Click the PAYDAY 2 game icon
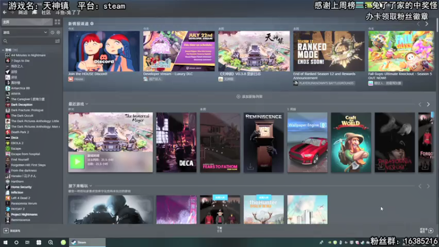The height and width of the screenshot is (247, 439). [8, 209]
